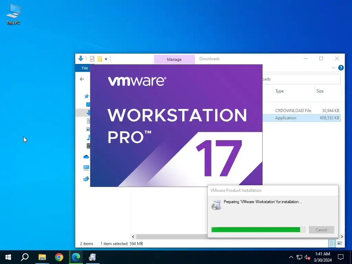
Task: Open This PC desktop icon
Action: click(13, 14)
